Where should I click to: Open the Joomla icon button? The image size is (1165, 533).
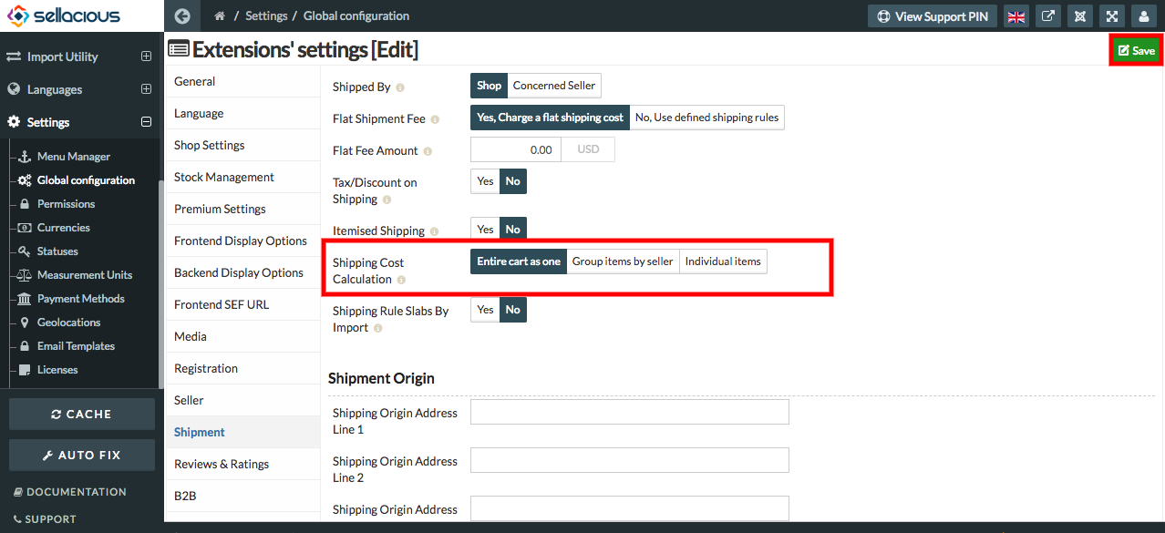[1080, 16]
